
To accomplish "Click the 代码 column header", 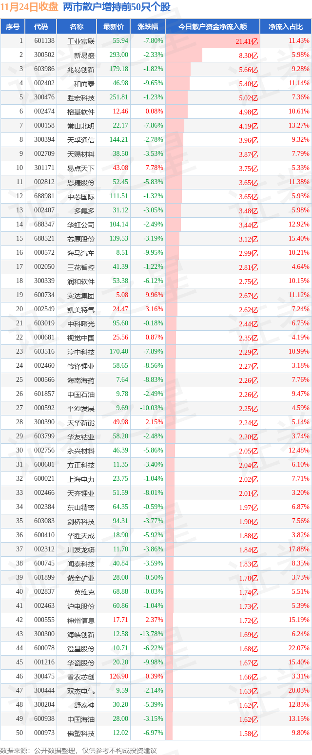I will click(x=41, y=27).
